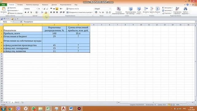Open the Cambria font name dropdown
This screenshot has height=111, width=197.
(37, 9)
